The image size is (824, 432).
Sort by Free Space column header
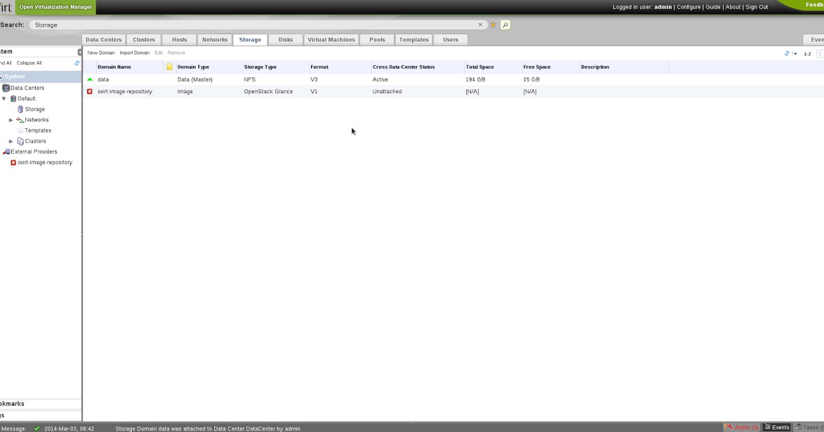click(537, 67)
